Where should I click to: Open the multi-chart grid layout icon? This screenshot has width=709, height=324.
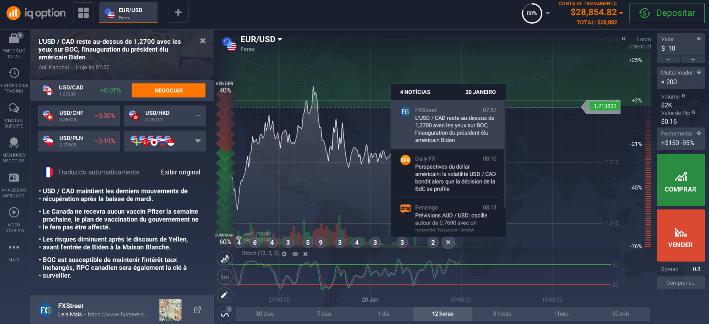pos(83,13)
